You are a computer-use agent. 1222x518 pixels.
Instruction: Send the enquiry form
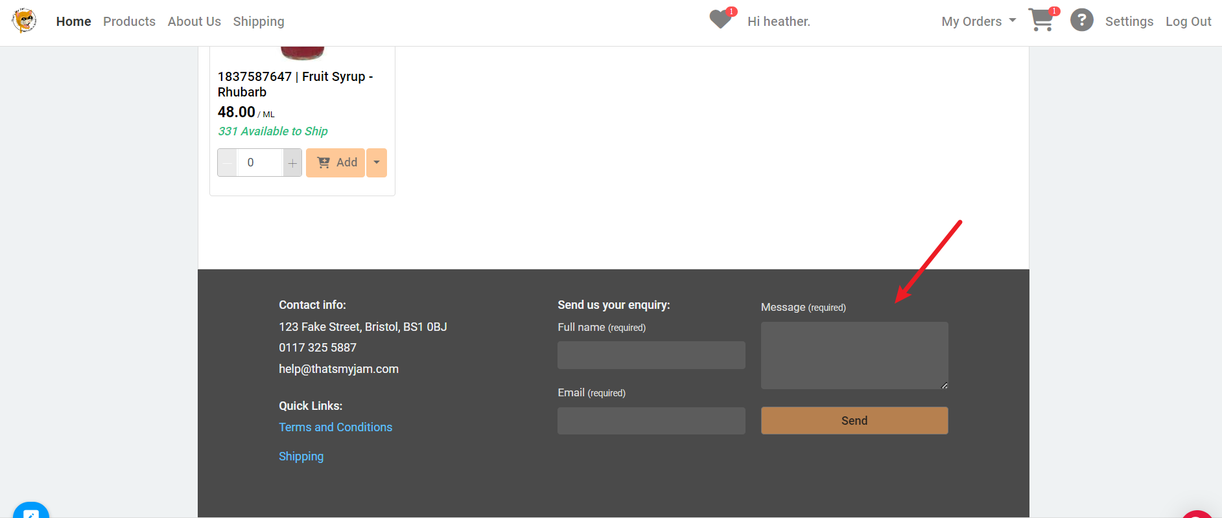(x=854, y=421)
